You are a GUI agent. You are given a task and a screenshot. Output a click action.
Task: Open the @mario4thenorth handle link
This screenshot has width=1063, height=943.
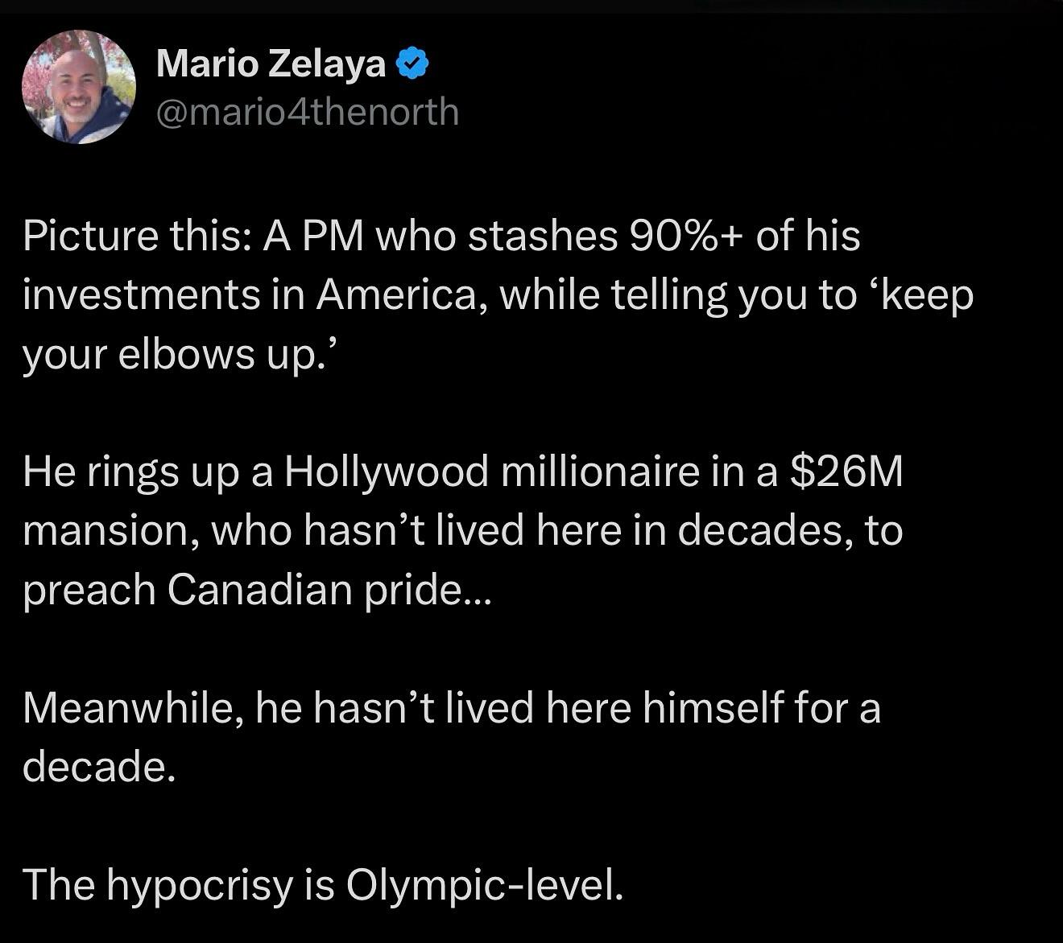click(307, 112)
